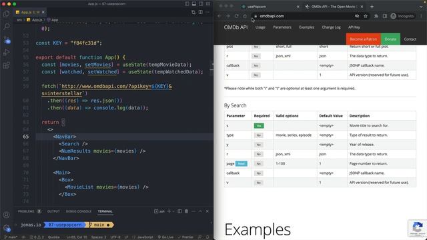Click the Quokka status bar item

coord(53,237)
